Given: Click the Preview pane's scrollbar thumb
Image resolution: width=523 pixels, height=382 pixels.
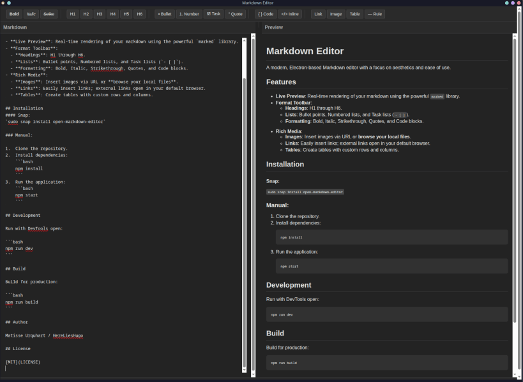Looking at the screenshot, I should tap(515, 180).
